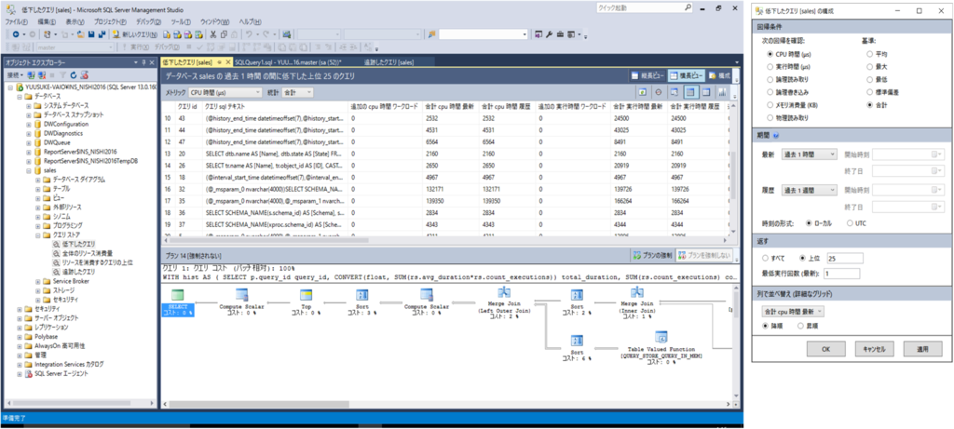Select the plain grid view icon
The height and width of the screenshot is (429, 954).
point(706,92)
